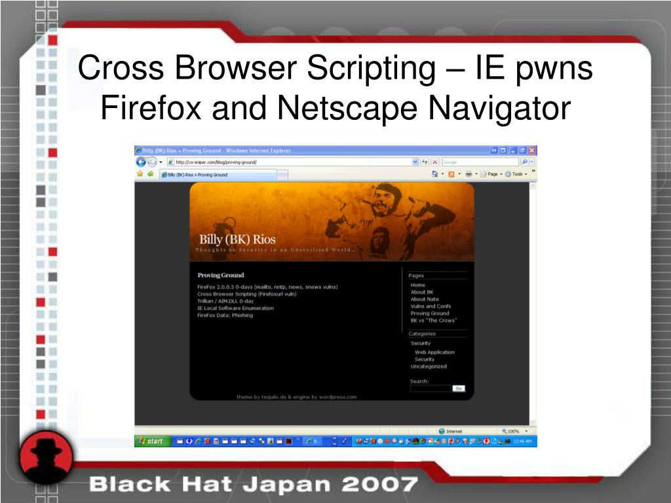Open the Tools menu

coord(516,174)
